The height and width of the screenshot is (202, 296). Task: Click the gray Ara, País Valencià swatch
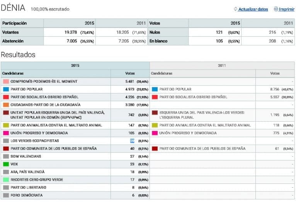[x=6, y=172]
